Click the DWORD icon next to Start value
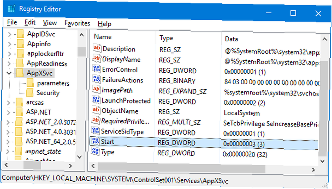 [x=95, y=141]
